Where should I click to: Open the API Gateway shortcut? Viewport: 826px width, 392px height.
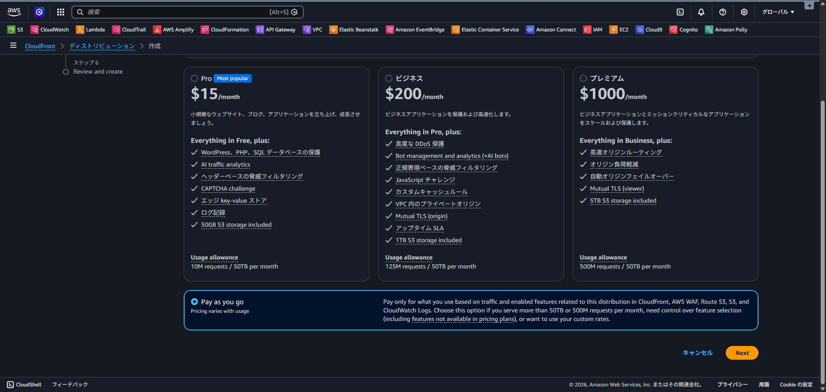click(x=276, y=30)
